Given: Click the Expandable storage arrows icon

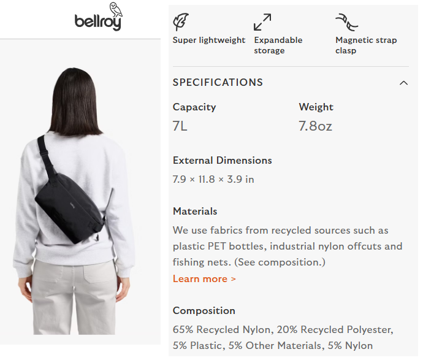Looking at the screenshot, I should tap(262, 22).
